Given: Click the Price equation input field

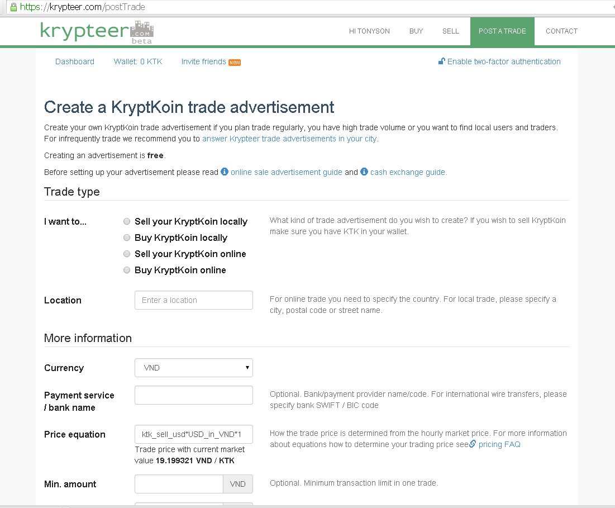Looking at the screenshot, I should point(194,434).
